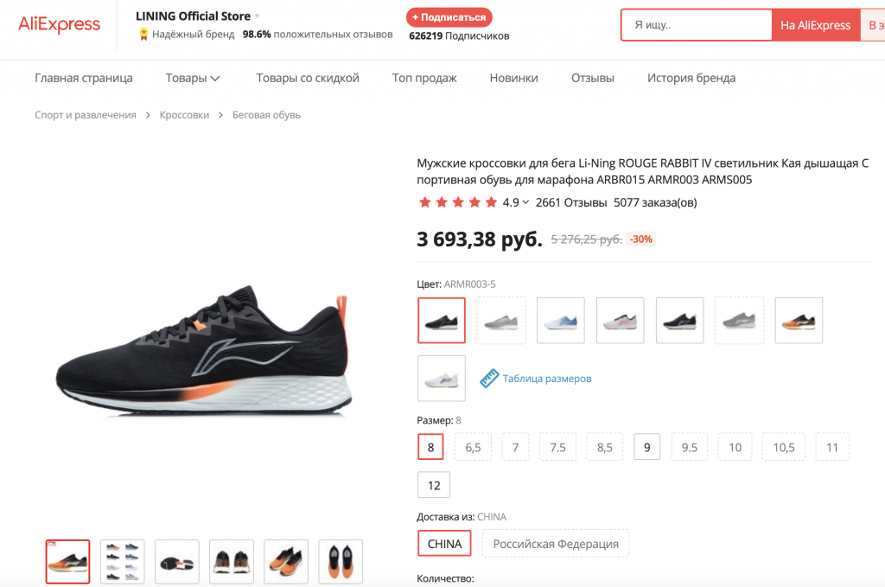Choose size 12 option

point(434,485)
